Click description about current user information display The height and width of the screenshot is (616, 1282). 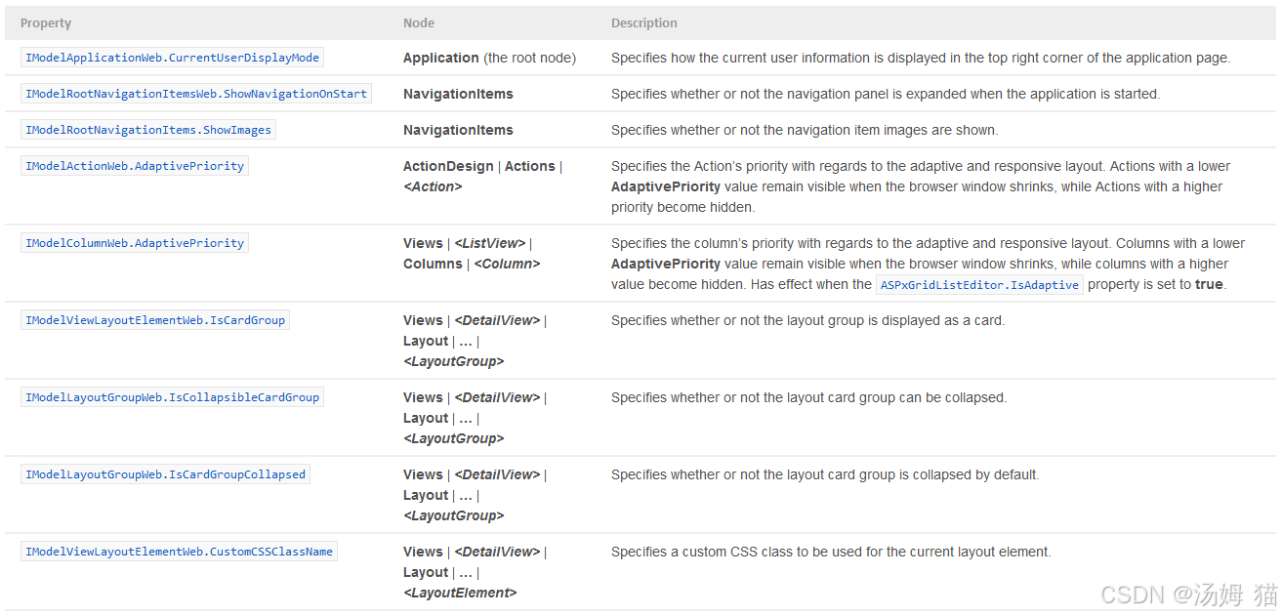pos(921,58)
